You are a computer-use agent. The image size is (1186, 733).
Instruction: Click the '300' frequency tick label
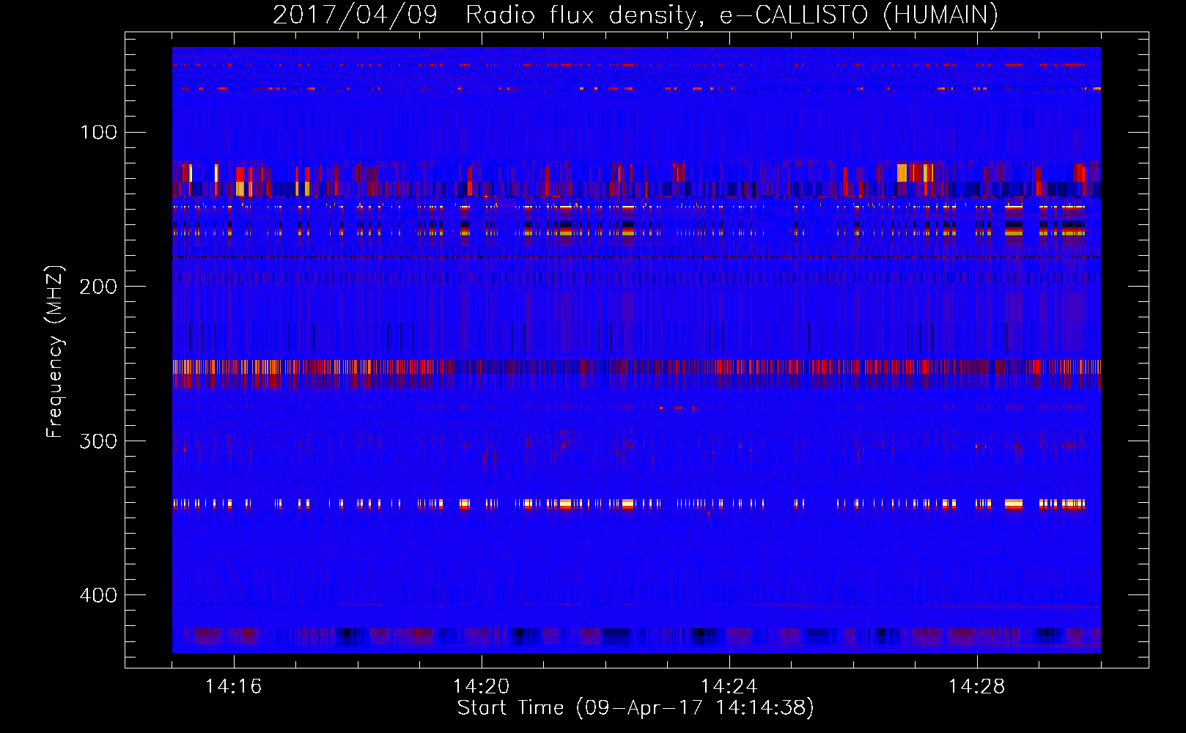tap(98, 441)
